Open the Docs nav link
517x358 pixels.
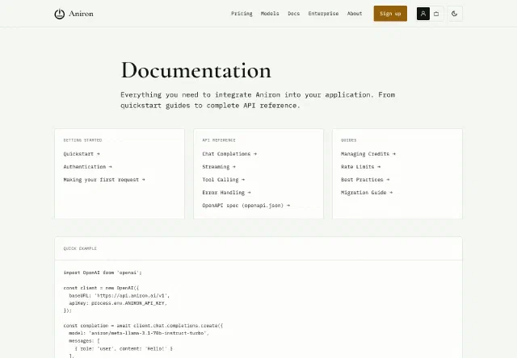[293, 14]
